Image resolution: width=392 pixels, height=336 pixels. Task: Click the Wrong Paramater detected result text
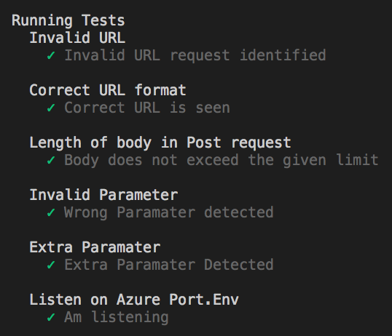click(169, 213)
